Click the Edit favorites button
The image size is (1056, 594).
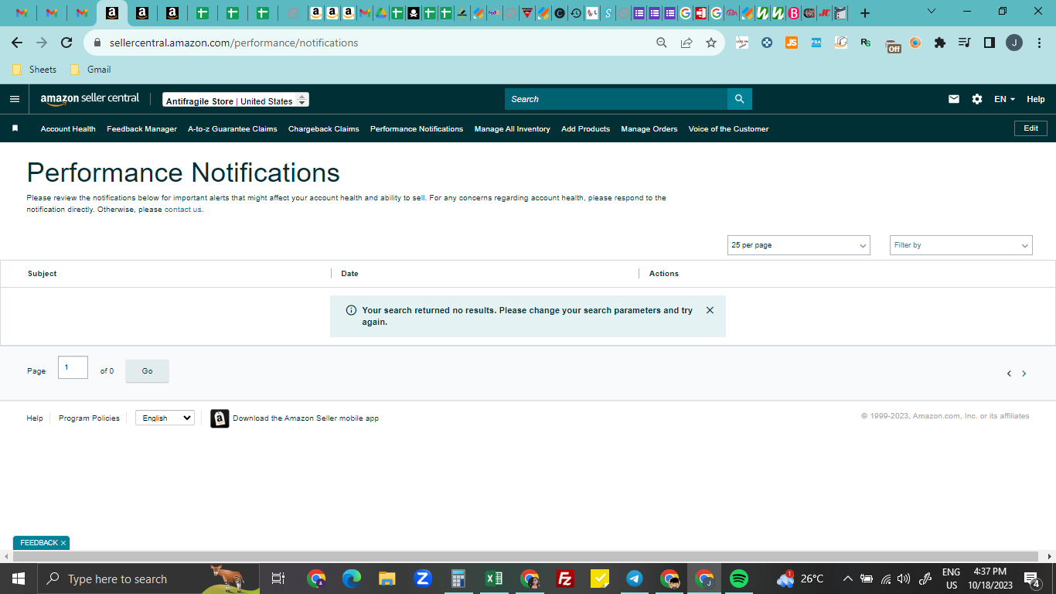point(1030,128)
